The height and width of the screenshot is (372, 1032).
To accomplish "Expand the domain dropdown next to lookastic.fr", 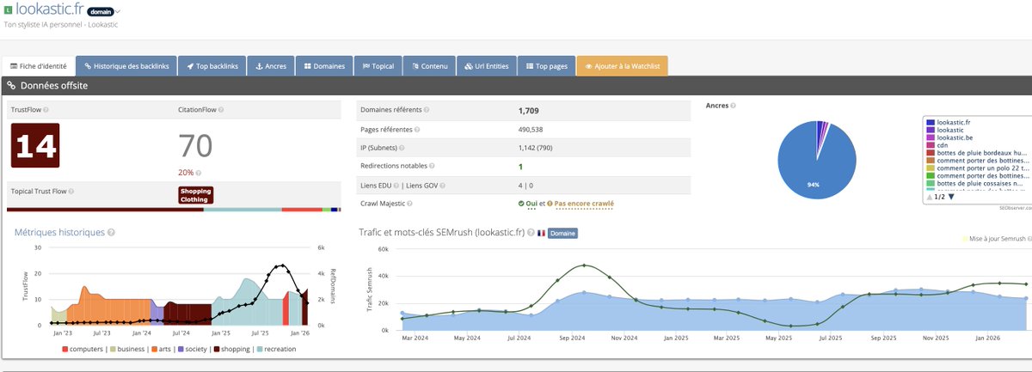I will [118, 11].
